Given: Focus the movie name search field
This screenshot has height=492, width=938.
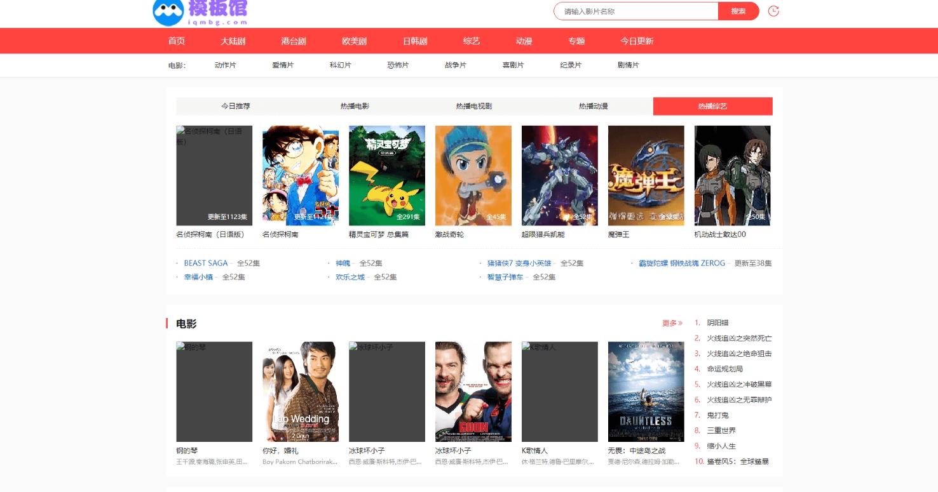Looking at the screenshot, I should [x=636, y=11].
